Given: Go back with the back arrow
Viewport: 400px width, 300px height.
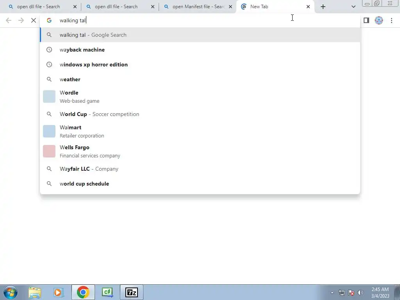Looking at the screenshot, I should [x=9, y=20].
